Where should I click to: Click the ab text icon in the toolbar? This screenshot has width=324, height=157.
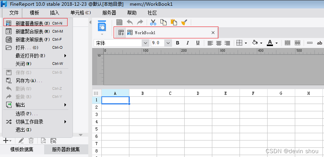(x=319, y=43)
